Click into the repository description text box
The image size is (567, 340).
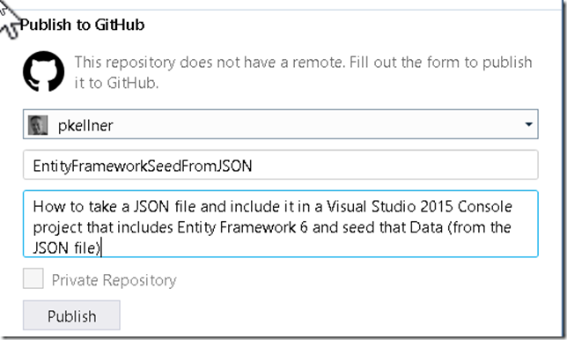pos(281,224)
